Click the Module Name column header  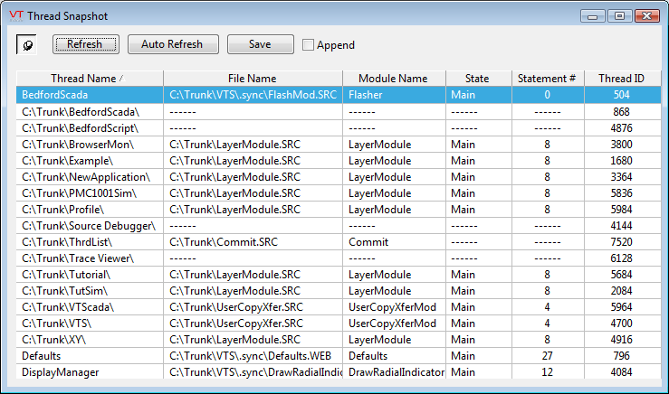click(393, 79)
